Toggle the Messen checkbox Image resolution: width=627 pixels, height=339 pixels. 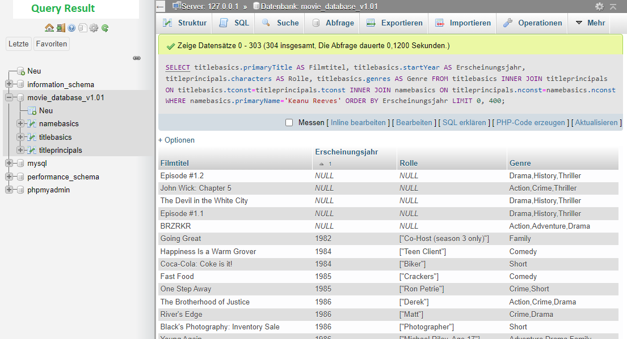(x=289, y=123)
